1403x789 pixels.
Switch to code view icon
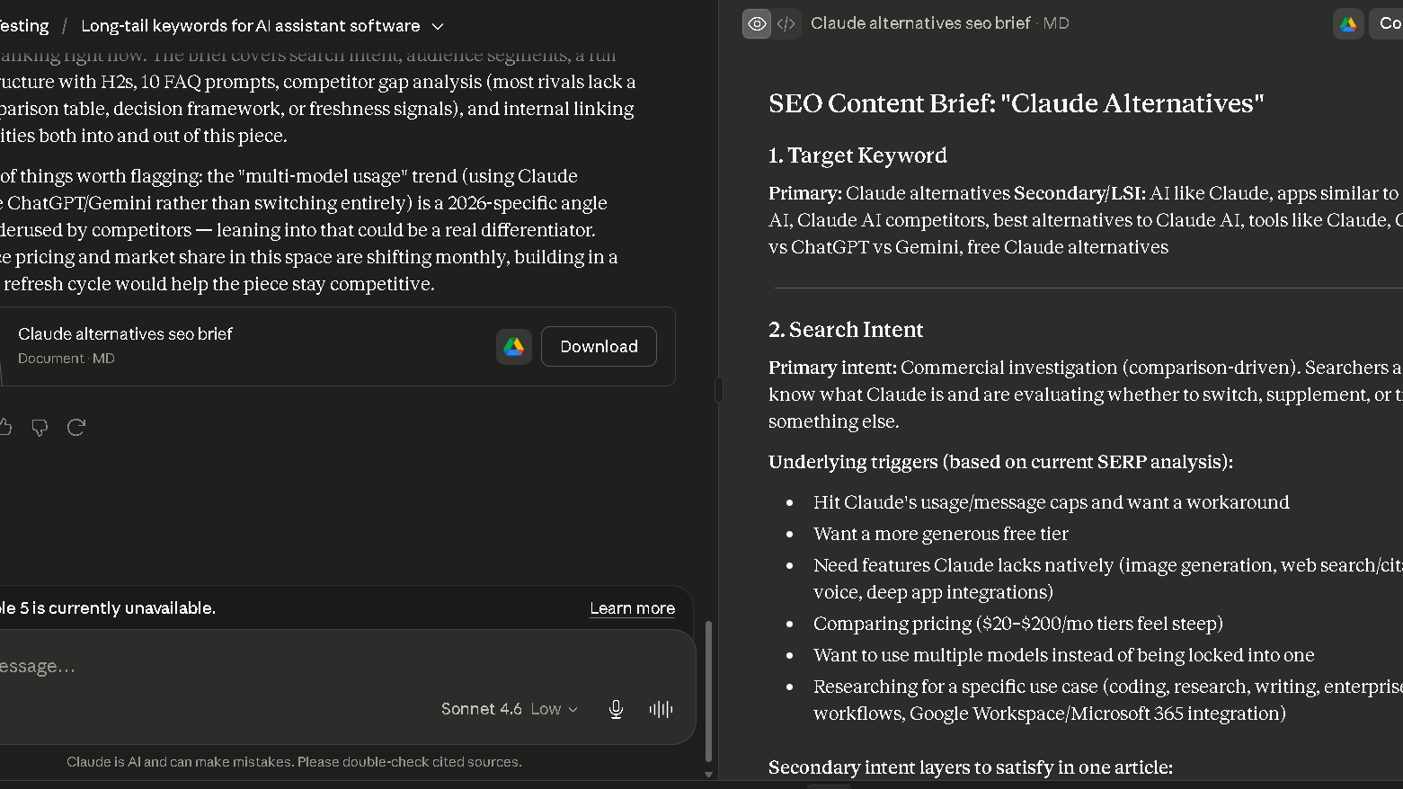(786, 23)
